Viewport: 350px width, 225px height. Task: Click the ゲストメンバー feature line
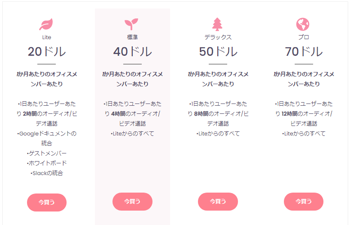pyautogui.click(x=47, y=153)
